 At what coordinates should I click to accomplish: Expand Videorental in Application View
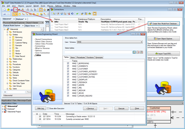[3, 106]
